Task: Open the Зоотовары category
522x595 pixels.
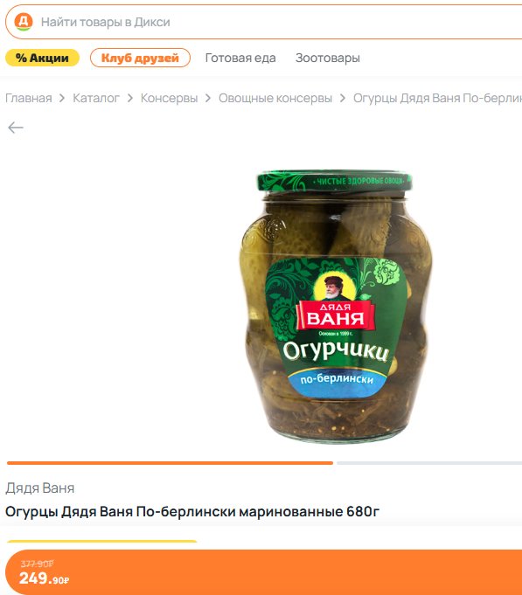Action: tap(328, 58)
